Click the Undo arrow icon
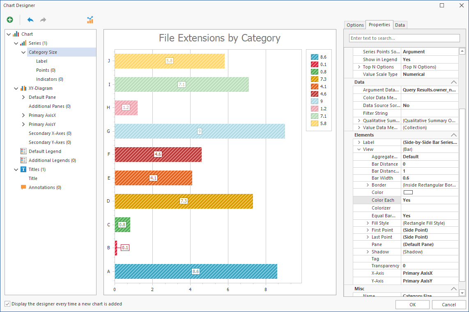469x312 pixels. [x=30, y=20]
